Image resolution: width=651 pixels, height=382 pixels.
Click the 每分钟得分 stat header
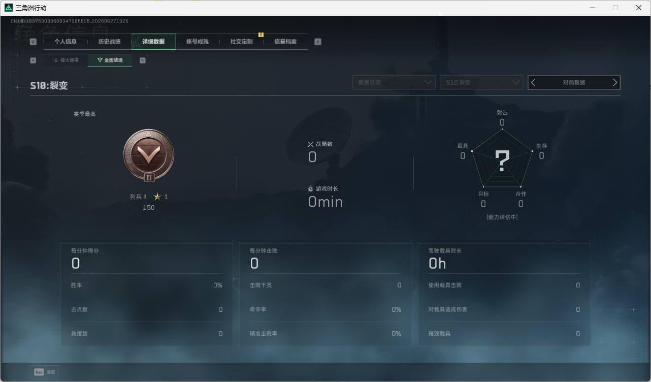85,250
